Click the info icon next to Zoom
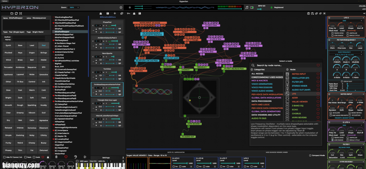This screenshot has width=366, height=169. click(x=121, y=8)
